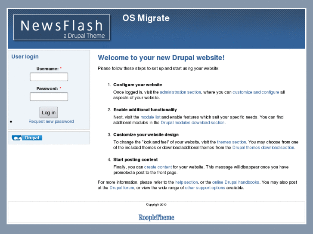Screen dimensions: 313x234
Task: Click 'Configure your website' step heading
Action: (137, 85)
